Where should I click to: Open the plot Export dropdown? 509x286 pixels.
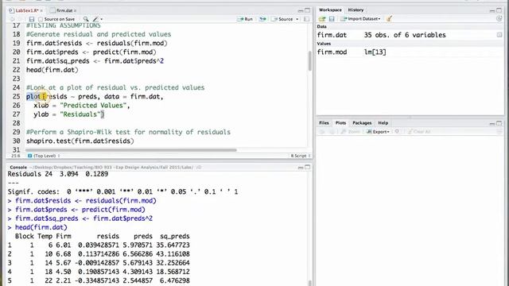pyautogui.click(x=378, y=132)
